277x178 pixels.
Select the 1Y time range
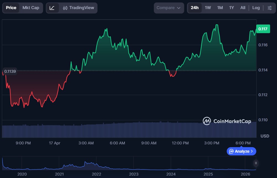(231, 8)
